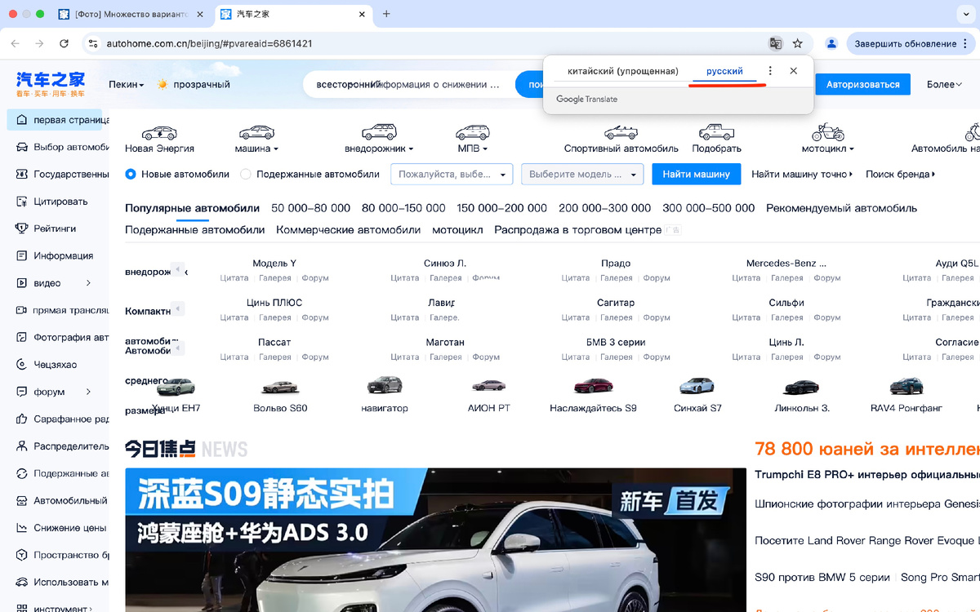Click the weather sun icon
The height and width of the screenshot is (612, 980).
[x=163, y=84]
